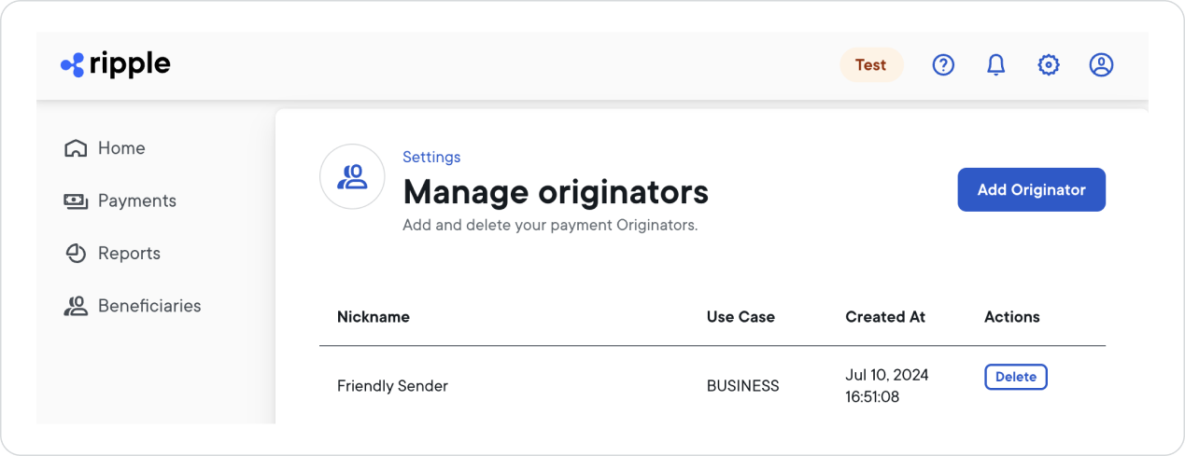
Task: Click the circular originators icon beside the title
Action: tap(352, 176)
